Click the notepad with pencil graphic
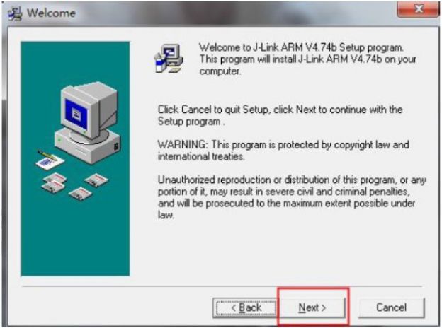The image size is (442, 328). pyautogui.click(x=50, y=160)
